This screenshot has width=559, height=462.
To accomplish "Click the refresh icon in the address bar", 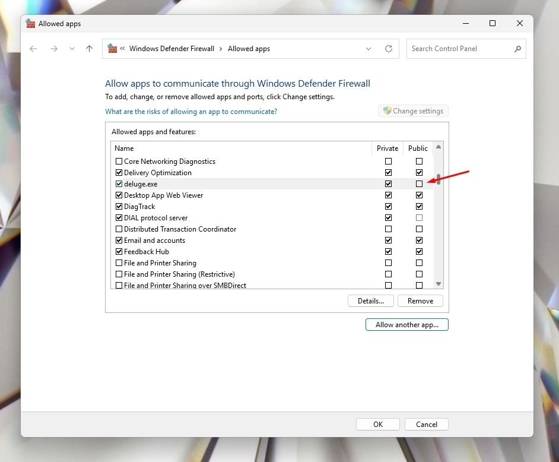I will [389, 49].
